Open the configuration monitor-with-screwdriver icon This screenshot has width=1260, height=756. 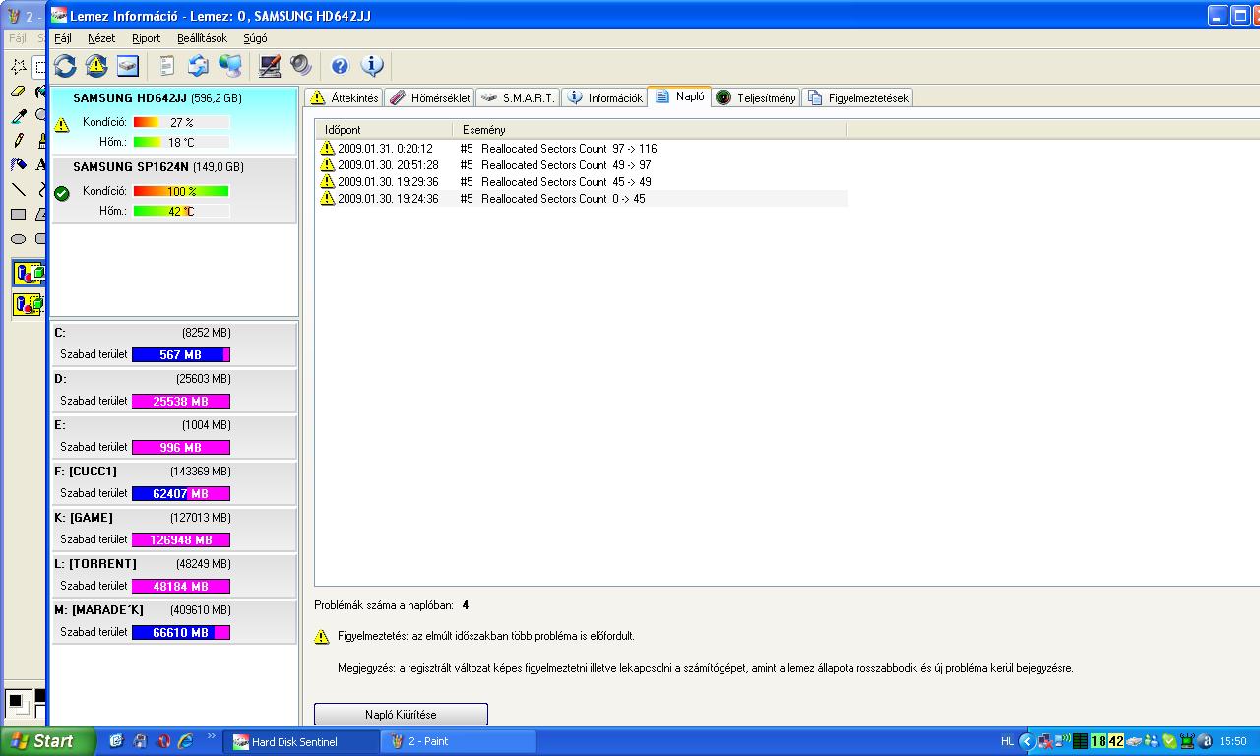coord(270,66)
